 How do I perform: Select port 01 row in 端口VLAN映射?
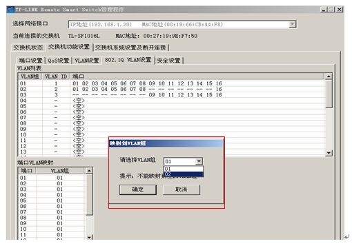coord(52,178)
